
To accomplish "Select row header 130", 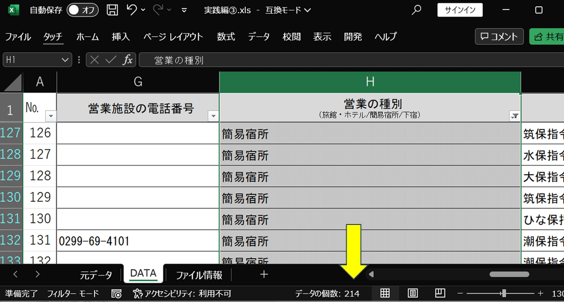I will pyautogui.click(x=11, y=198).
